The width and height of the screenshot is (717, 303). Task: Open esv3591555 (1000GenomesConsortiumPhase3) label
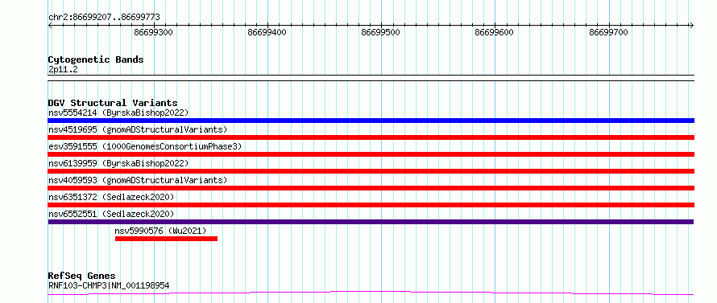[145, 146]
